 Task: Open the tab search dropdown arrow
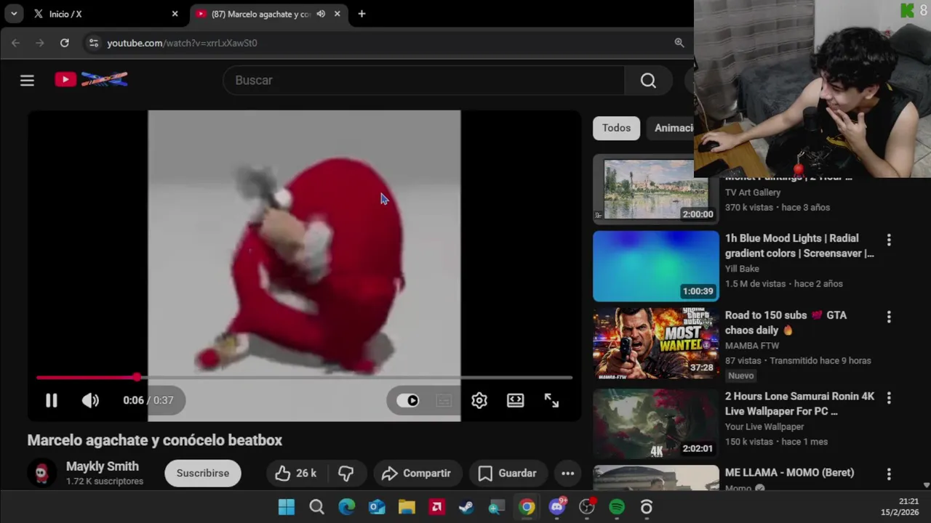[14, 14]
